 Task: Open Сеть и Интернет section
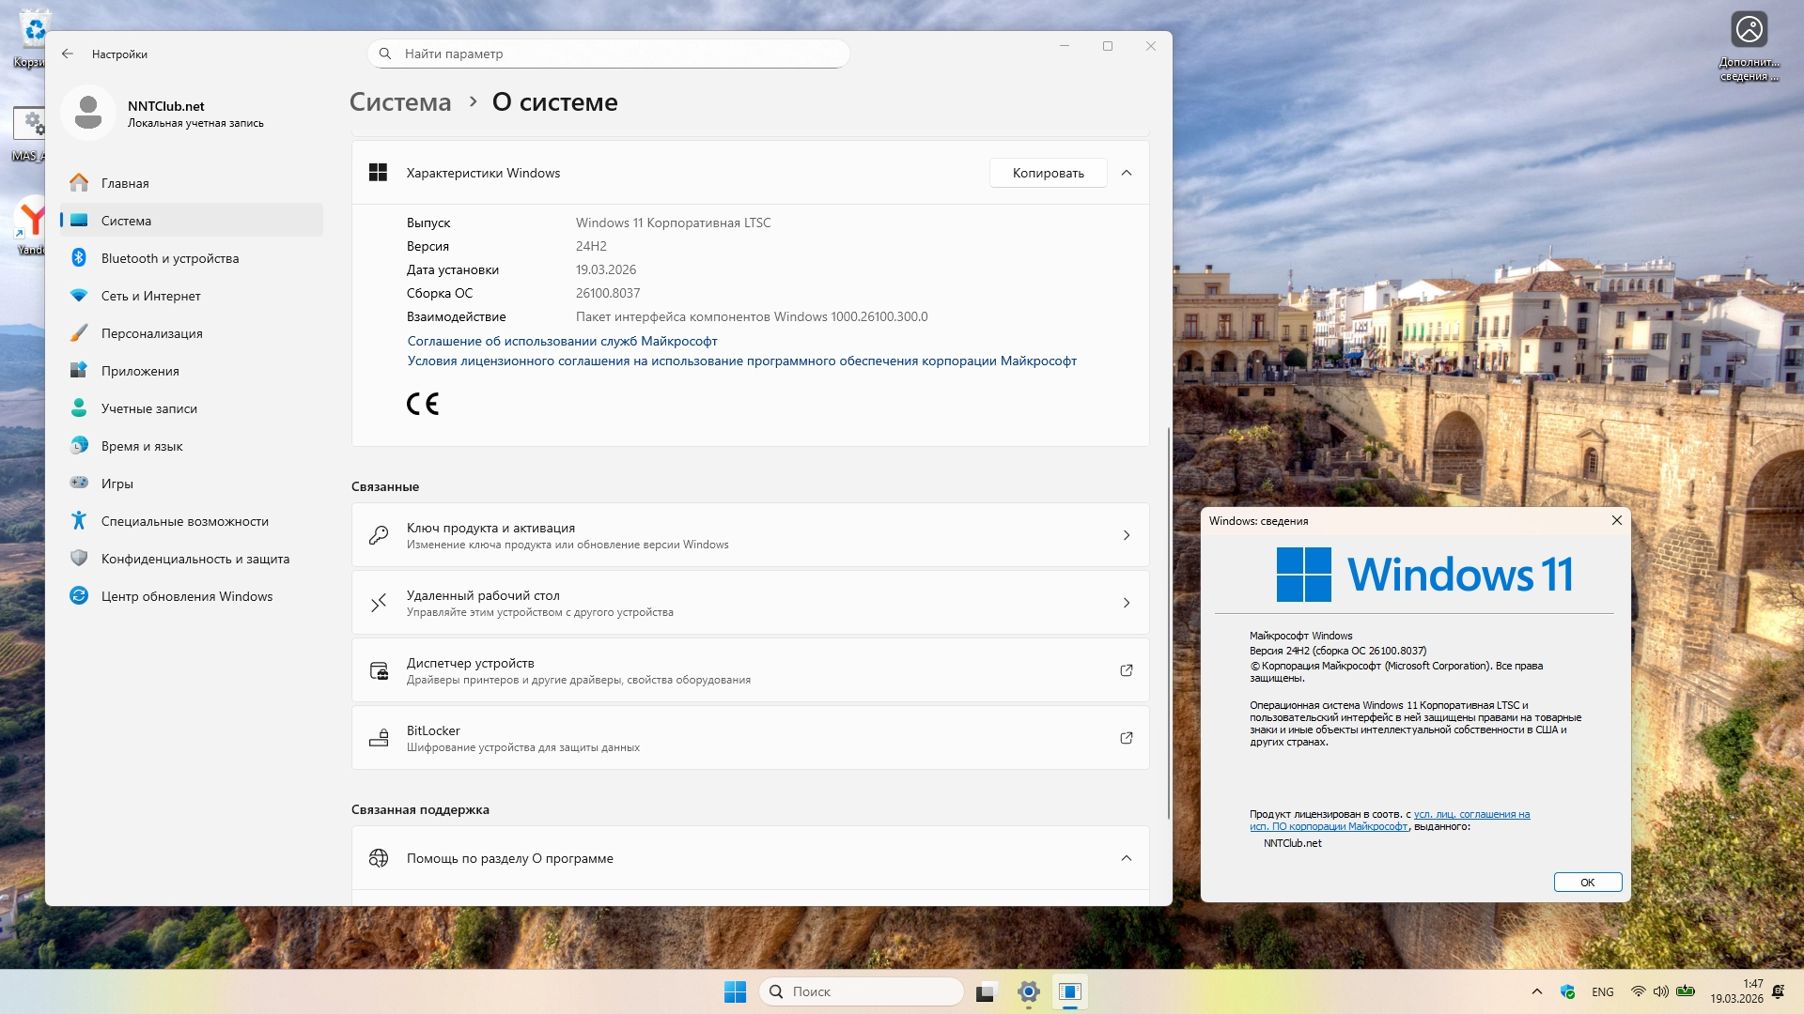(150, 296)
